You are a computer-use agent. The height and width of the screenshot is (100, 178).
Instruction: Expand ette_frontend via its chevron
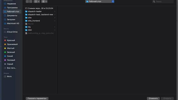(55, 21)
